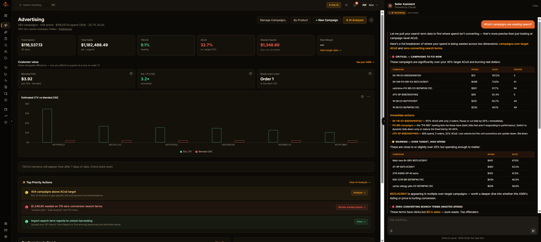Click the send message arrow button
The image size is (541, 242).
[x=533, y=231]
